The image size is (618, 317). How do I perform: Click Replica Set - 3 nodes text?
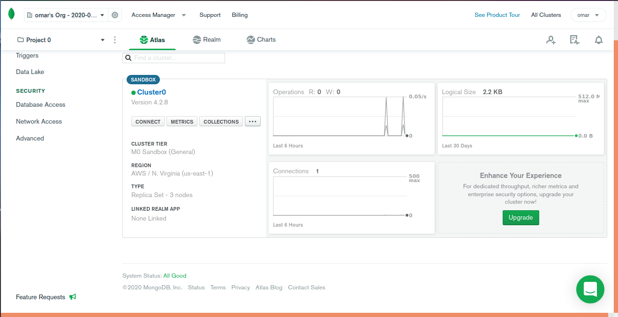pyautogui.click(x=162, y=195)
